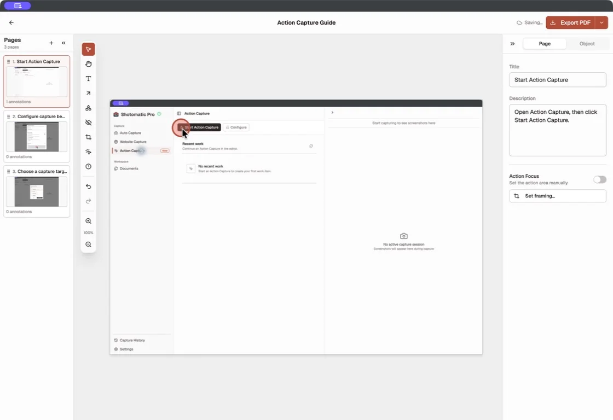Click the 'Set the action area manually' hint
This screenshot has height=420, width=613.
(539, 183)
